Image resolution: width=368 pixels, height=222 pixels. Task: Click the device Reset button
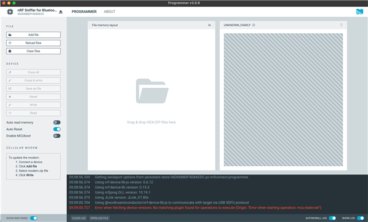click(x=33, y=97)
